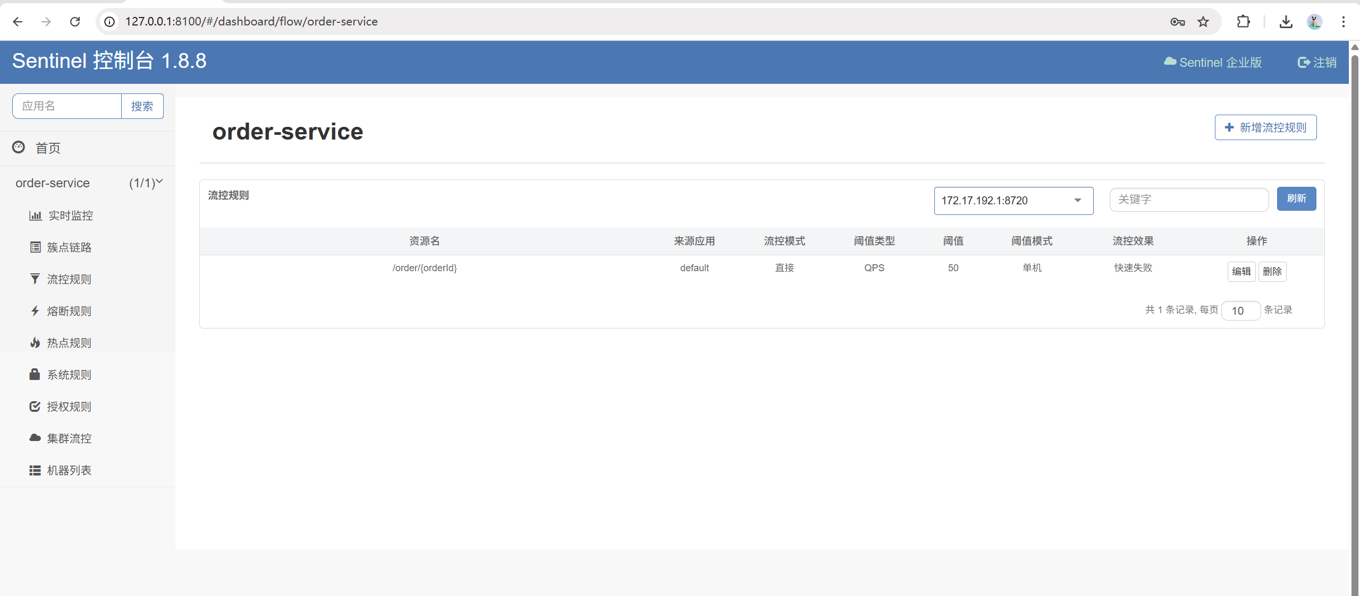Go to 首页 in the sidebar
This screenshot has width=1360, height=596.
pyautogui.click(x=48, y=148)
